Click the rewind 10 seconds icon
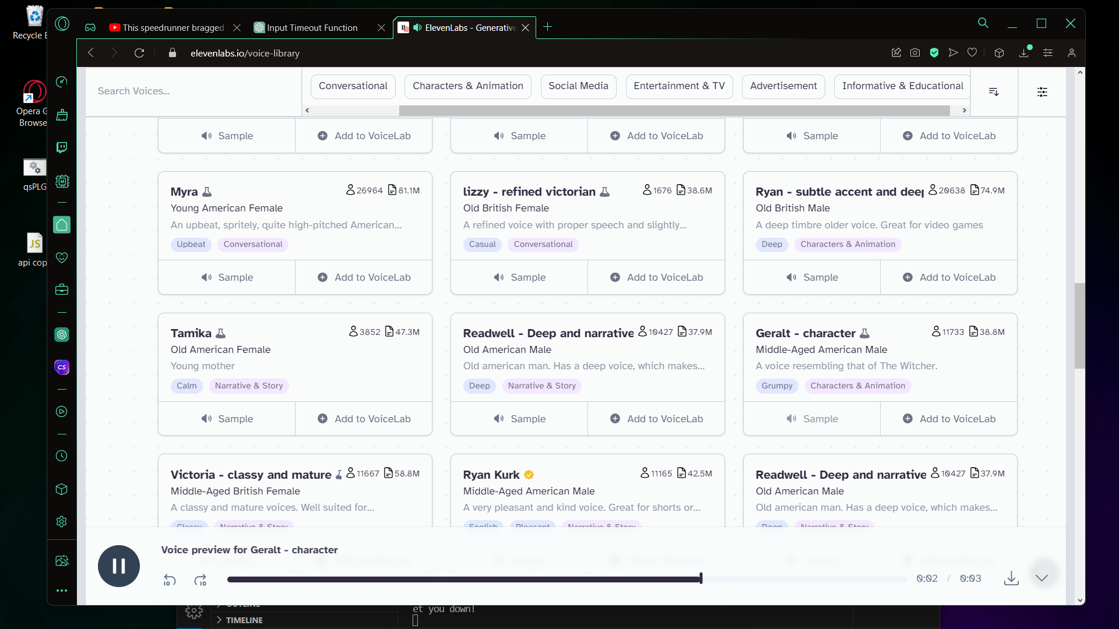The width and height of the screenshot is (1119, 629). (x=169, y=580)
